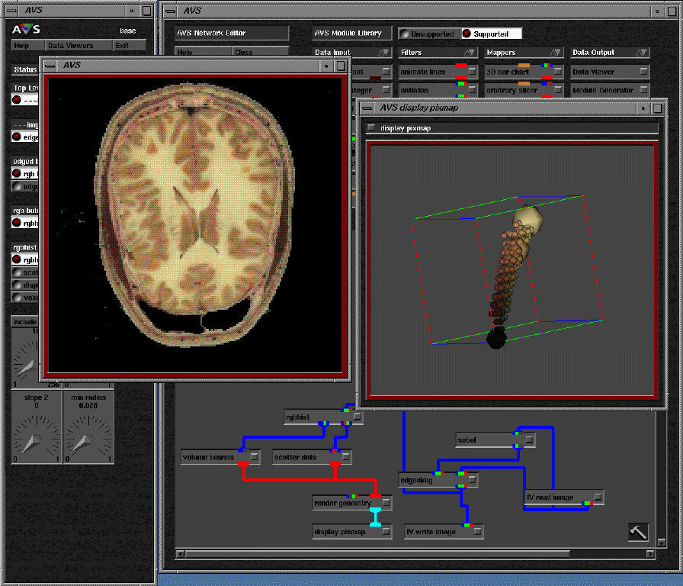Image resolution: width=683 pixels, height=586 pixels.
Task: Click the scrollbar right arrow in network workspace
Action: point(650,554)
